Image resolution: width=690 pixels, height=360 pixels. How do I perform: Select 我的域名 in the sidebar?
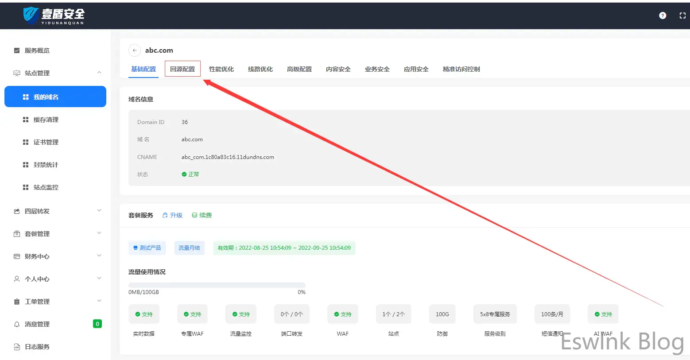coord(55,97)
